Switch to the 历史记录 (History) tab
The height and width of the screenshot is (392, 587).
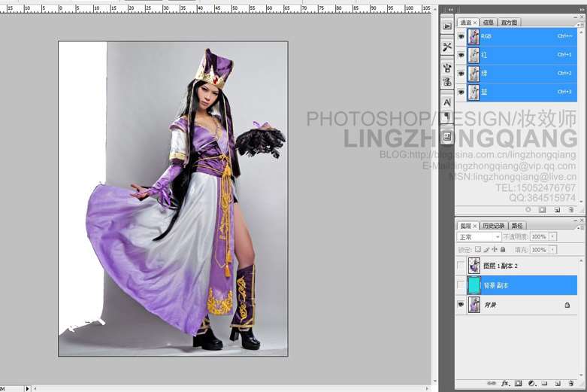(x=494, y=226)
